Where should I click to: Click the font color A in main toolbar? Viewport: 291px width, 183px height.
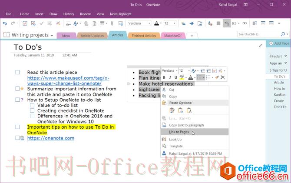pos(157,23)
